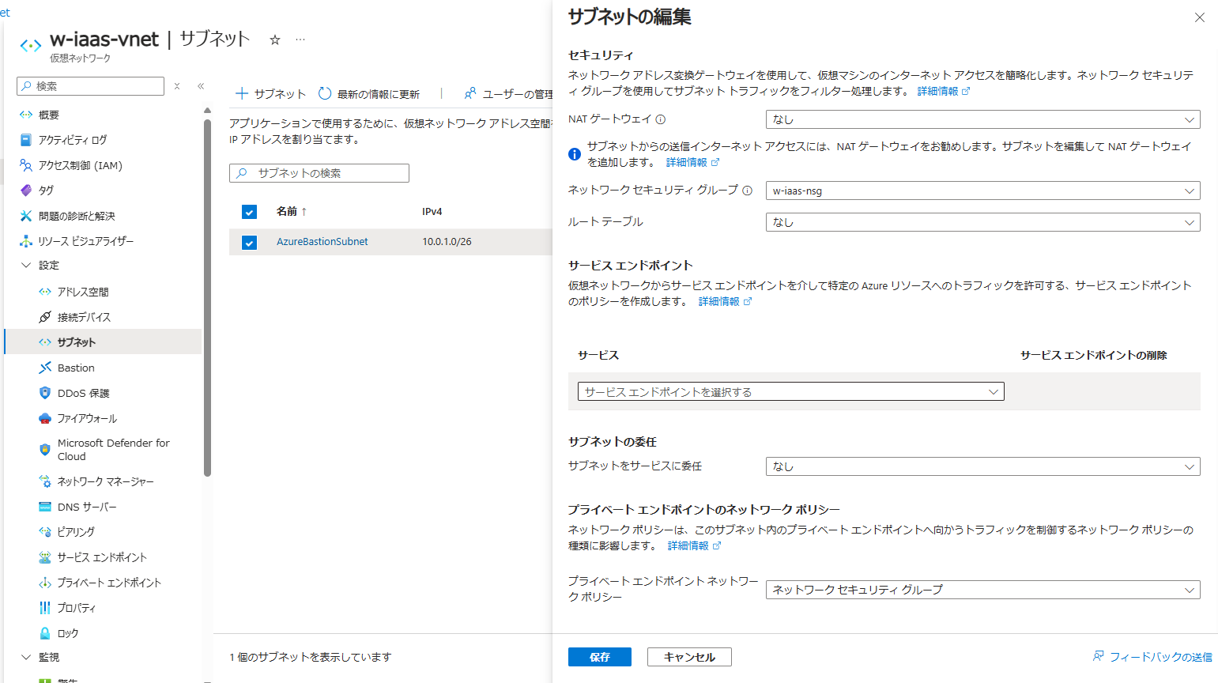This screenshot has height=683, width=1218.
Task: Click ネットワーク セキュリティ グループ info icon
Action: click(747, 191)
